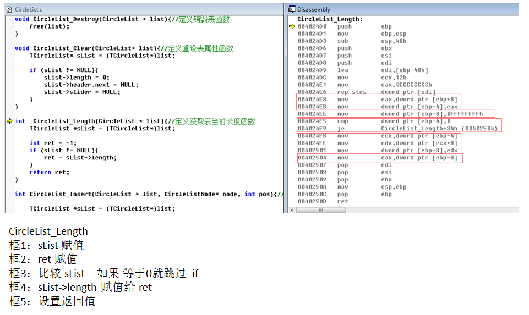
Task: Click disassembly line 004024F5 cmp instruction
Action: (x=374, y=121)
